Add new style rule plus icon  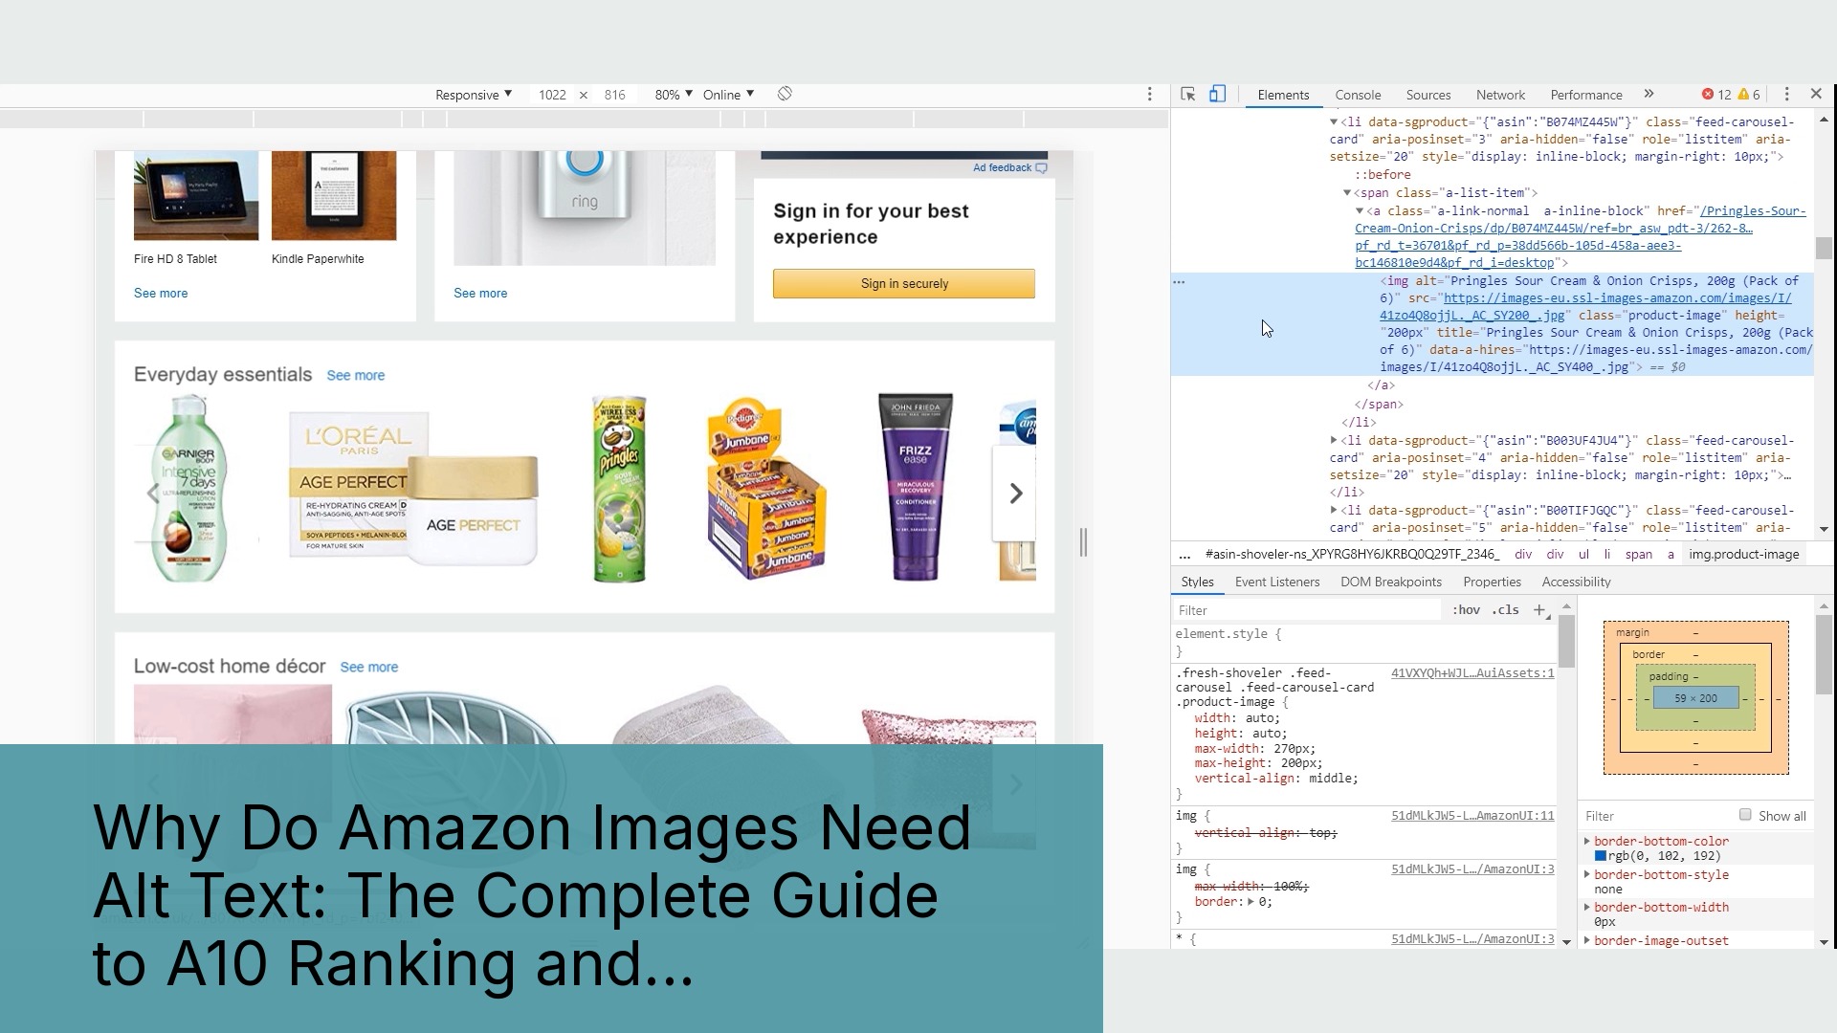(1539, 610)
